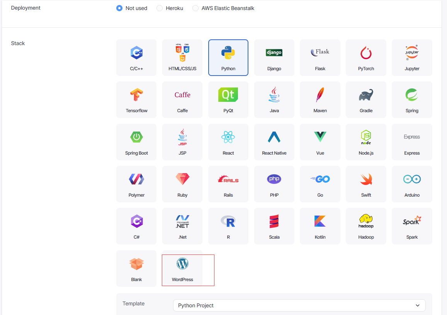Select the Rails stack
The image size is (447, 315).
click(x=228, y=184)
